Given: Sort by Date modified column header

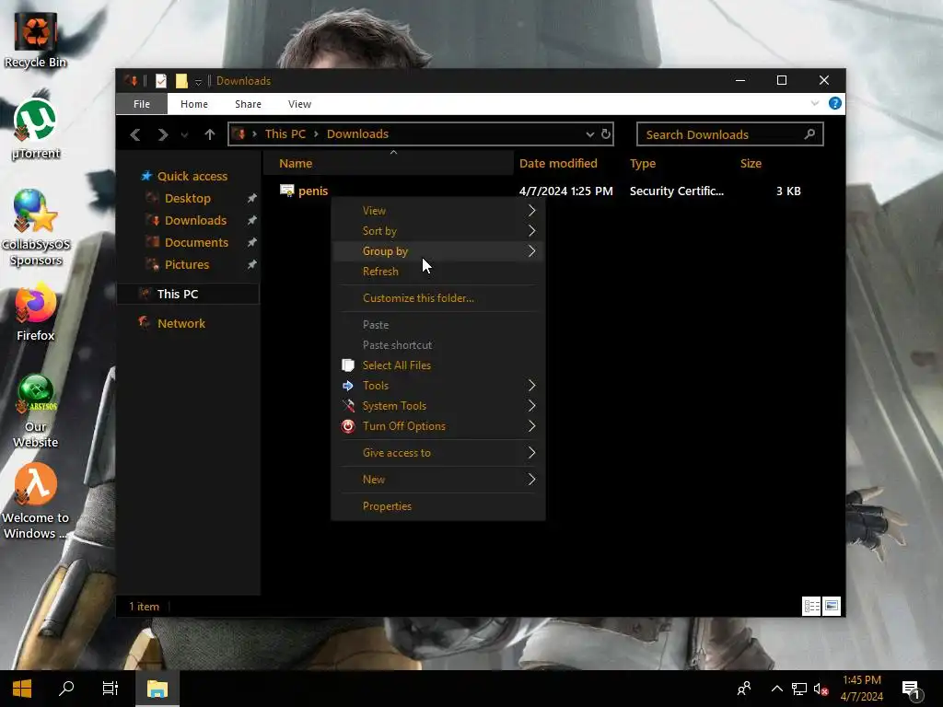Looking at the screenshot, I should [x=558, y=164].
